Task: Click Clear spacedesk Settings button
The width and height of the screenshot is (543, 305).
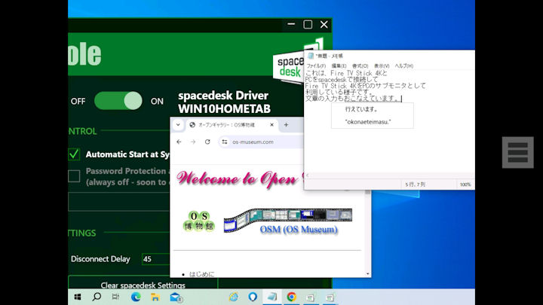Action: (x=143, y=284)
